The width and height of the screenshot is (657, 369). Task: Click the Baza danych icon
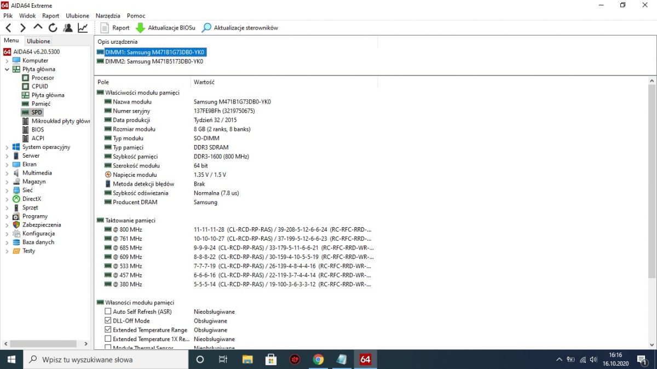click(x=16, y=242)
